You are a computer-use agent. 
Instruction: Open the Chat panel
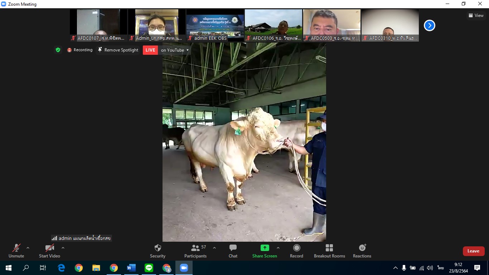click(233, 251)
